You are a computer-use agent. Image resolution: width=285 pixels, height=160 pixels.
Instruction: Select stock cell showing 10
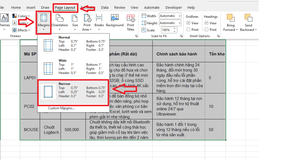215,106
